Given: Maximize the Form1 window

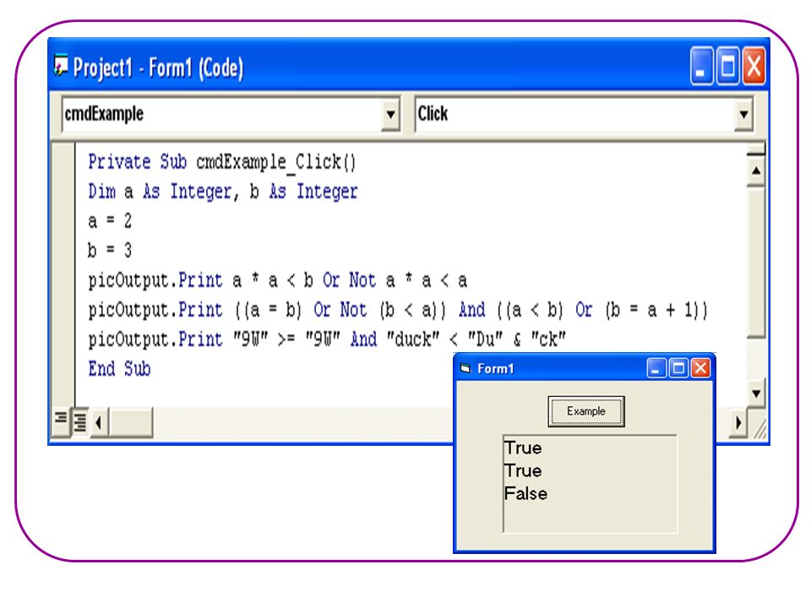Looking at the screenshot, I should click(678, 368).
